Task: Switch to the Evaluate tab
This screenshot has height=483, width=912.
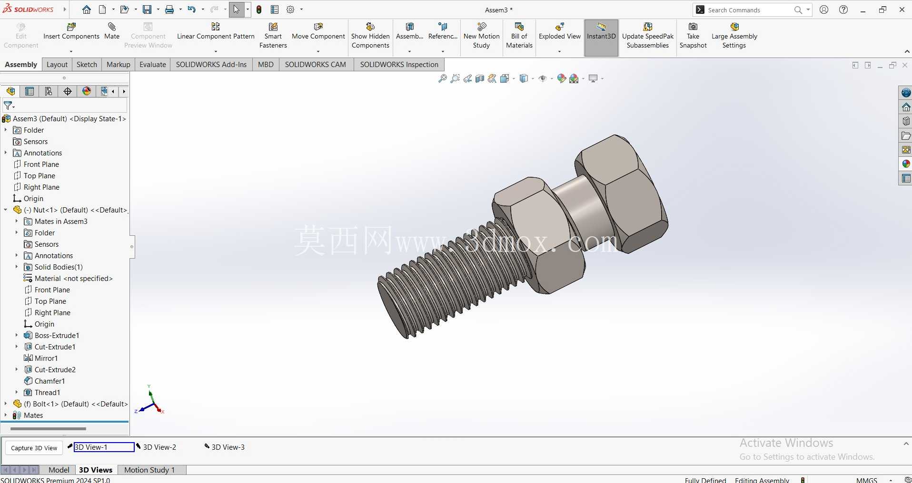Action: pyautogui.click(x=152, y=65)
